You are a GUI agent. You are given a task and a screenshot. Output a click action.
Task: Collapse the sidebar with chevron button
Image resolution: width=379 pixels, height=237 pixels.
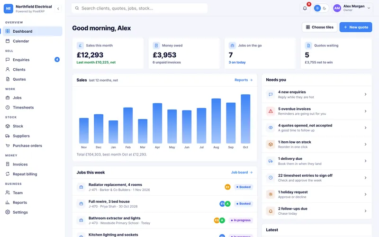[x=58, y=9]
